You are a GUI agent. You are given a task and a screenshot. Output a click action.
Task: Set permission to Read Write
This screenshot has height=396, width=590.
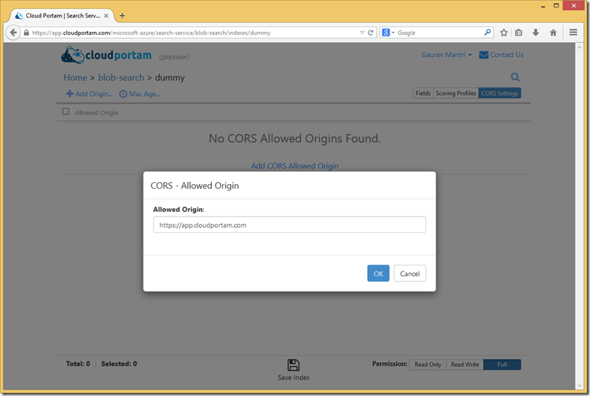(465, 365)
